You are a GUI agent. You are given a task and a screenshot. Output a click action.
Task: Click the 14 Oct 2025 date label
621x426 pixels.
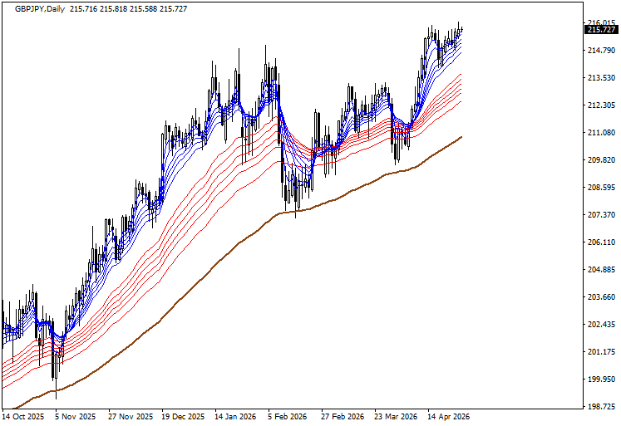(x=25, y=417)
